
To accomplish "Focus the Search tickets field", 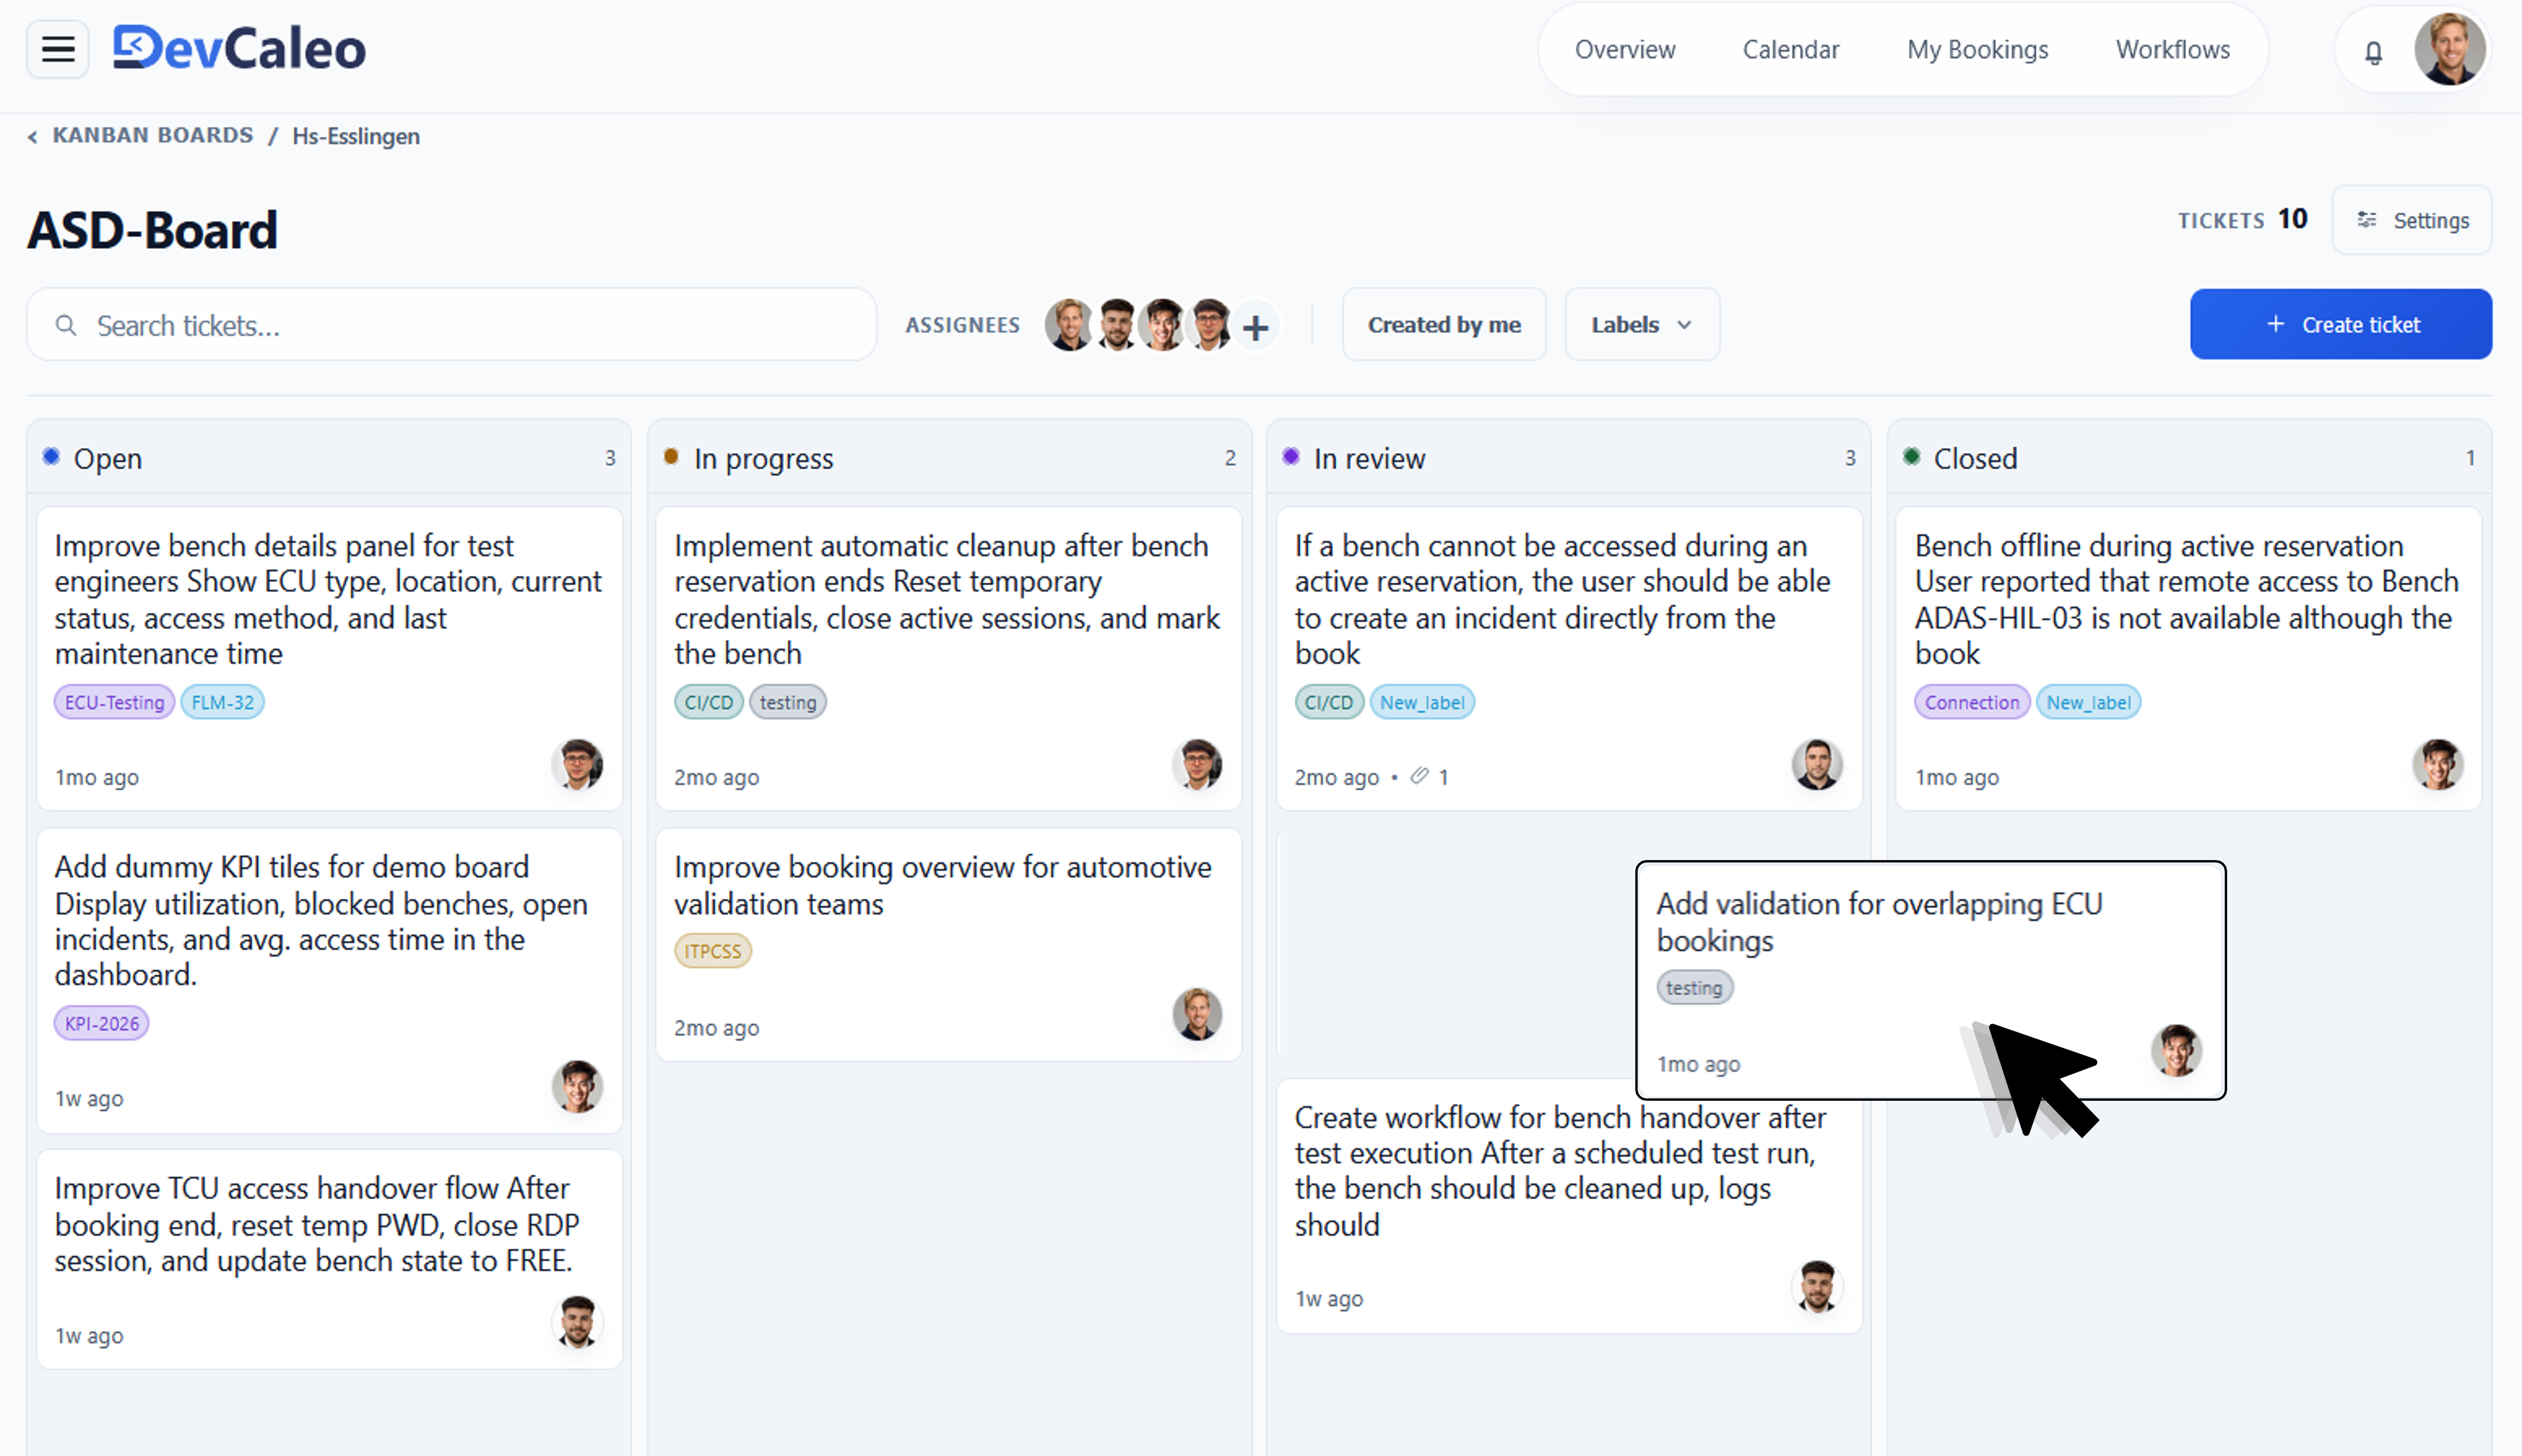I will (x=451, y=325).
